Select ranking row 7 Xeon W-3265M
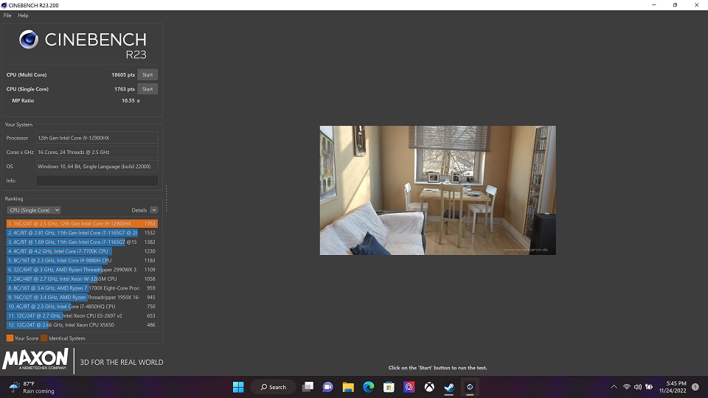This screenshot has height=398, width=708. point(82,279)
